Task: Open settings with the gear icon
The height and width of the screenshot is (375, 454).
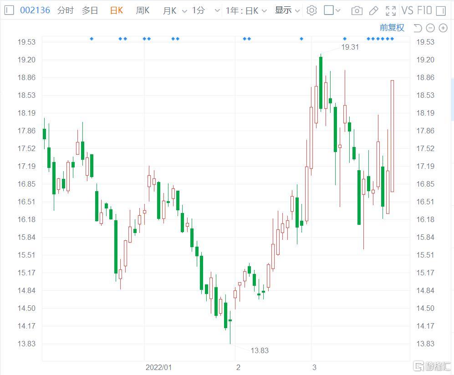Action: coord(311,11)
